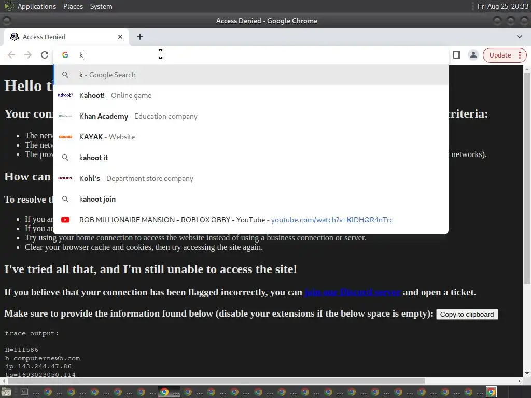Click the horizontal scrollbar thumb

point(216,381)
